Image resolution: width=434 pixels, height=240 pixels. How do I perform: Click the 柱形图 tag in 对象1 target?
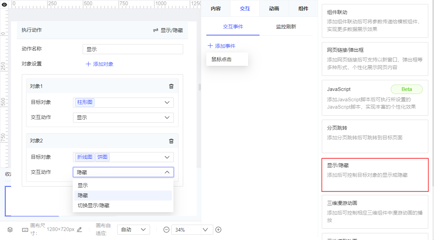(x=85, y=102)
